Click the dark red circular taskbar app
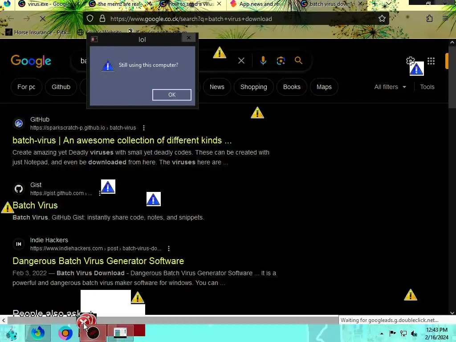456x342 pixels. click(93, 333)
